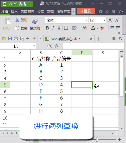This screenshot has width=126, height=143.
Task: Expand the font group dialog launcher
Action: (119, 33)
